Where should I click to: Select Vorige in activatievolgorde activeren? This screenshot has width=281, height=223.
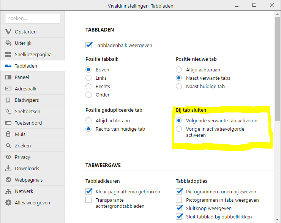(179, 129)
